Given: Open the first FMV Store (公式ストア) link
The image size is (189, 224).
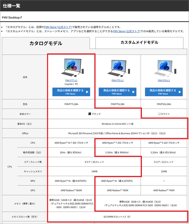Looking at the screenshot, I should (x=58, y=27).
